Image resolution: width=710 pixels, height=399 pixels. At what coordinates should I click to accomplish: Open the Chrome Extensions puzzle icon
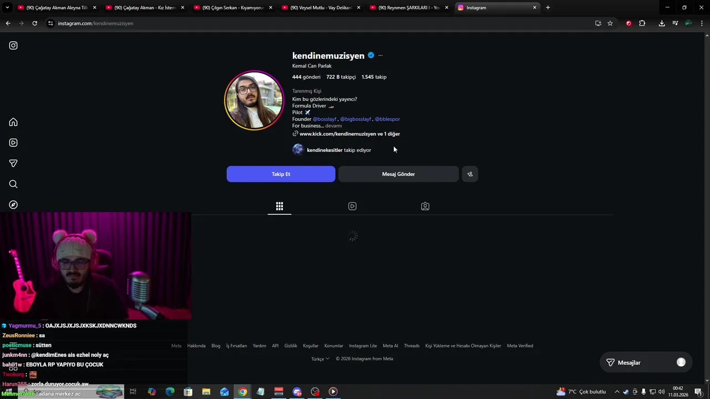tap(642, 23)
